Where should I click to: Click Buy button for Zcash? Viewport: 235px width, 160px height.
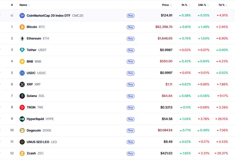click(x=131, y=153)
